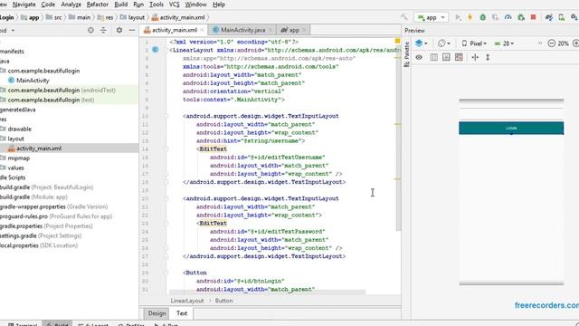The height and width of the screenshot is (326, 579).
Task: Start debugging with the green bug icon
Action: click(482, 17)
